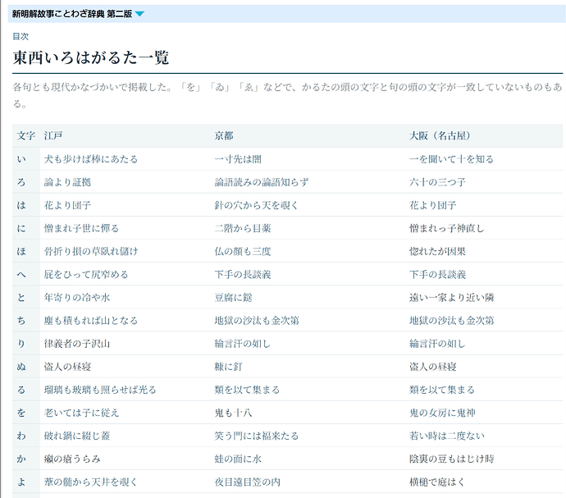The width and height of the screenshot is (566, 498).
Task: Open the 目次 link
Action: (21, 36)
